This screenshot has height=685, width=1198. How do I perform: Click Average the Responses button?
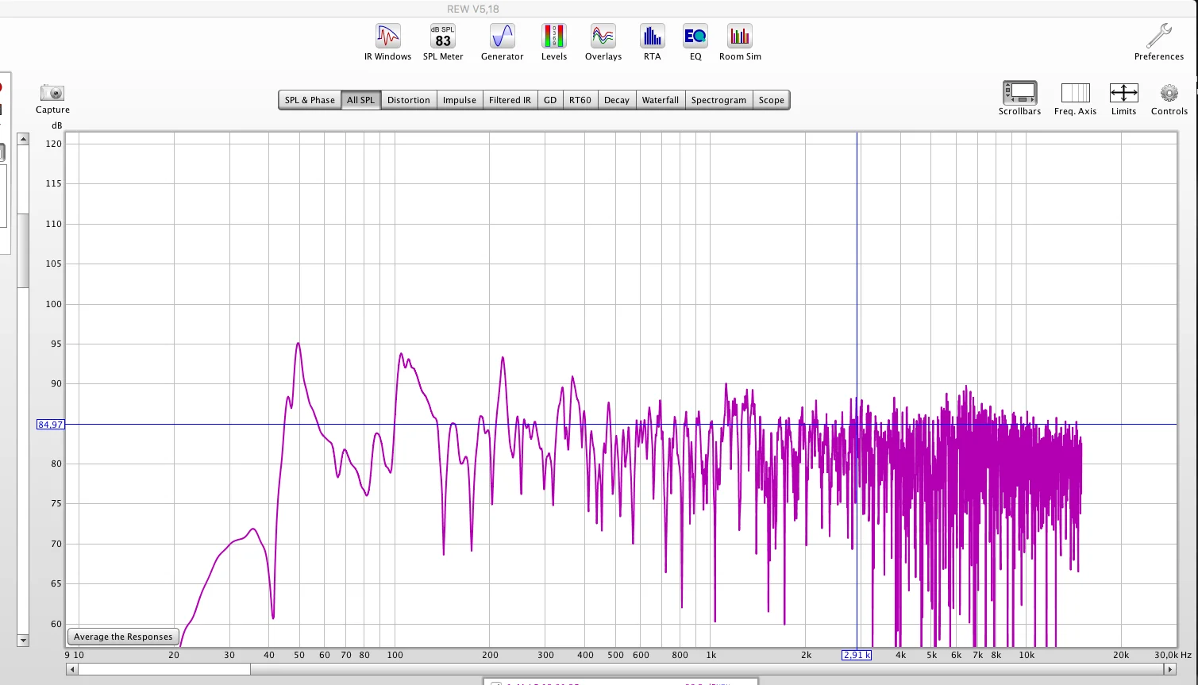[123, 637]
